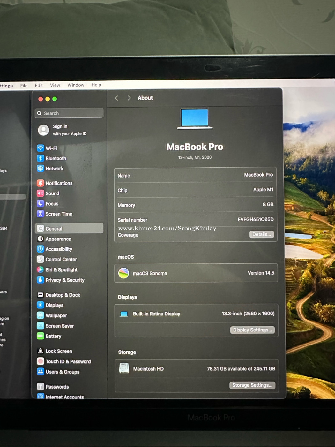Open the Edit menu
335x447 pixels.
click(x=39, y=85)
